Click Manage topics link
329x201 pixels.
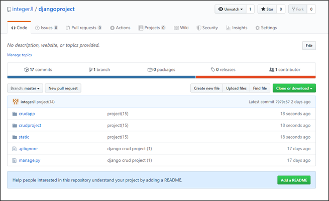(20, 55)
